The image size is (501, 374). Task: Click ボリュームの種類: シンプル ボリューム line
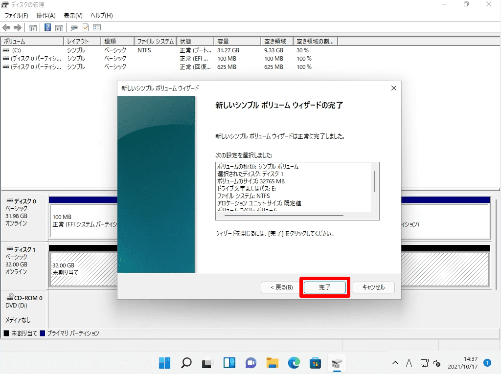pyautogui.click(x=258, y=166)
